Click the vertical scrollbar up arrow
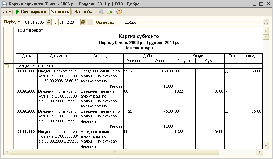 (x=266, y=31)
